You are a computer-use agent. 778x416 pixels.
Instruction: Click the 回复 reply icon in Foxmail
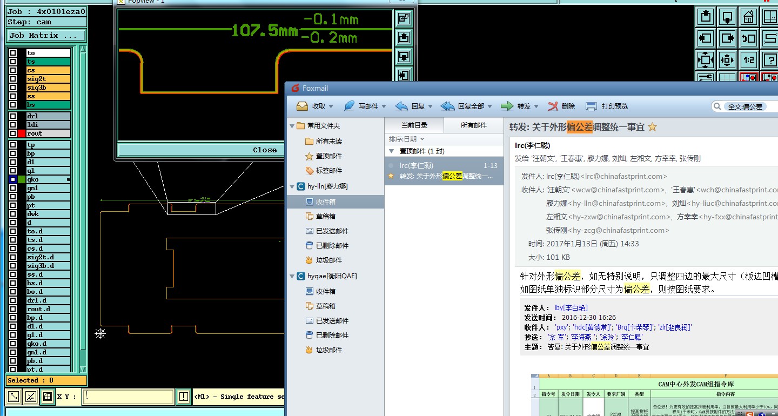point(401,106)
